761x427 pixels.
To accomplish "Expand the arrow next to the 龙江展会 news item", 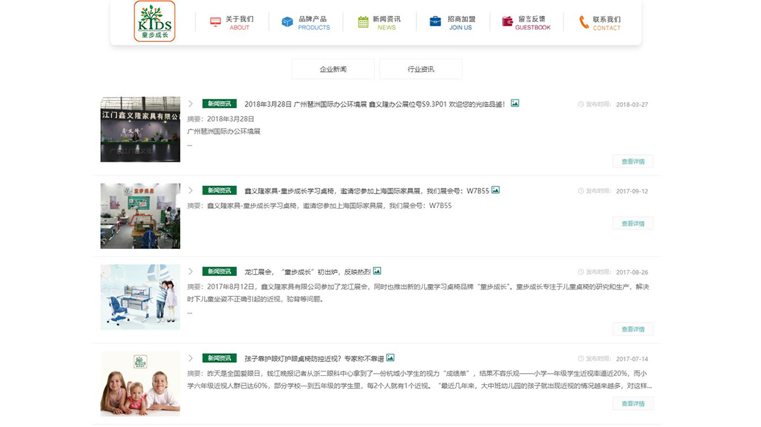I will (x=191, y=272).
